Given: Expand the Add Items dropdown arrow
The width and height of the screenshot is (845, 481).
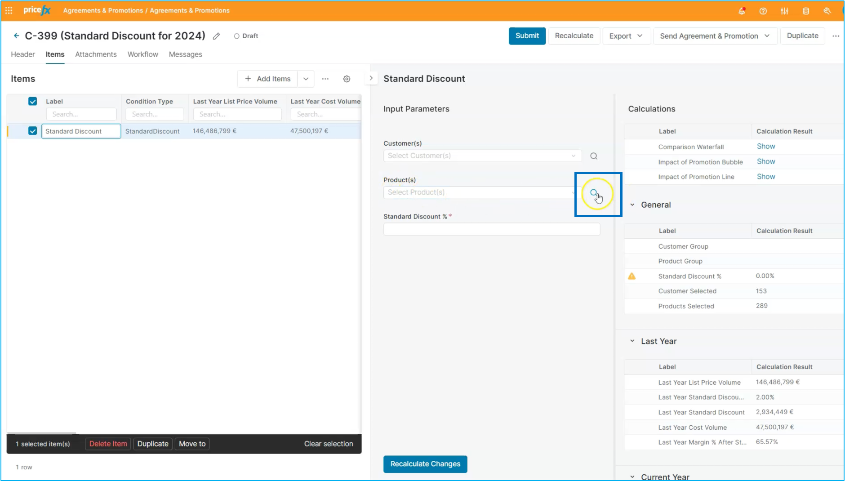Looking at the screenshot, I should tap(306, 79).
